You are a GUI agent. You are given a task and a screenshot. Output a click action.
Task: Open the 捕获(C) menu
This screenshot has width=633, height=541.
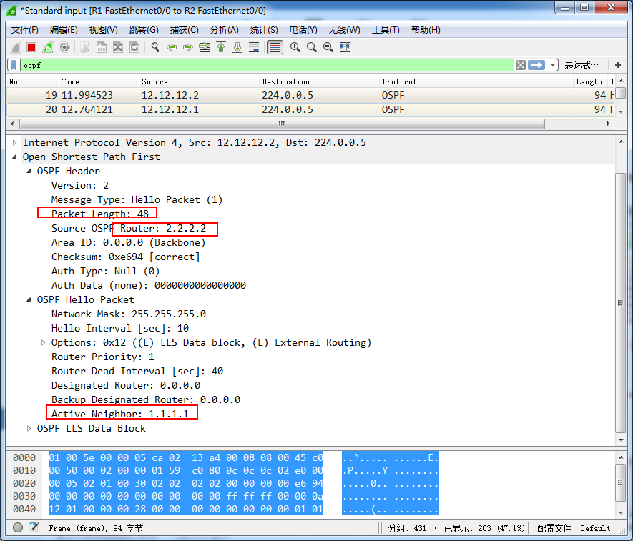pyautogui.click(x=184, y=30)
